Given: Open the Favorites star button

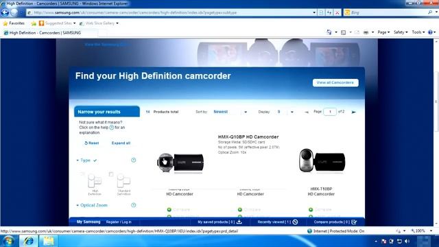Looking at the screenshot, I should (14, 23).
